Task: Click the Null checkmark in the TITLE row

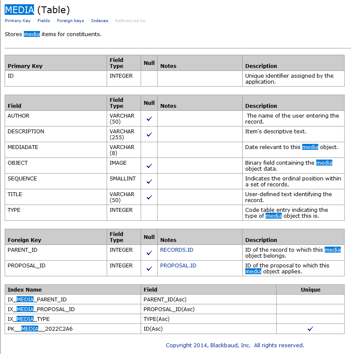Action: click(x=149, y=197)
